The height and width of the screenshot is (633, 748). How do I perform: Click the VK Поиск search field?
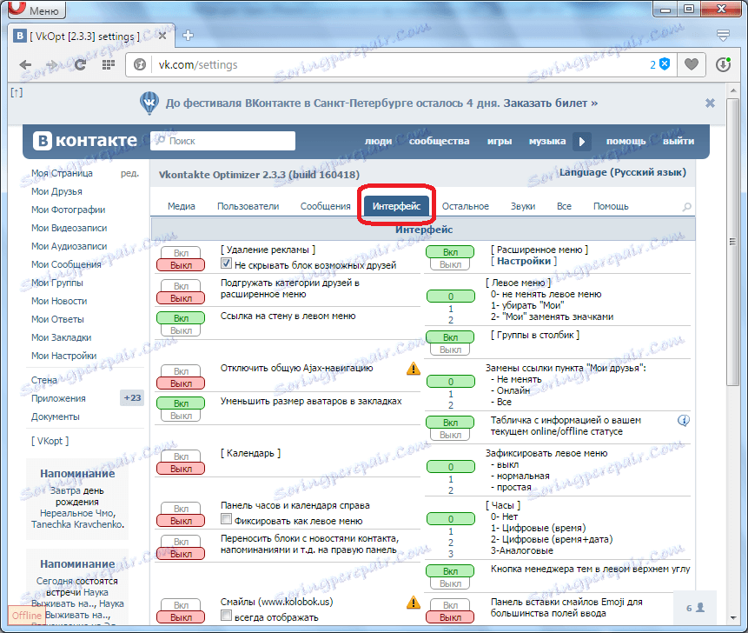tap(222, 141)
